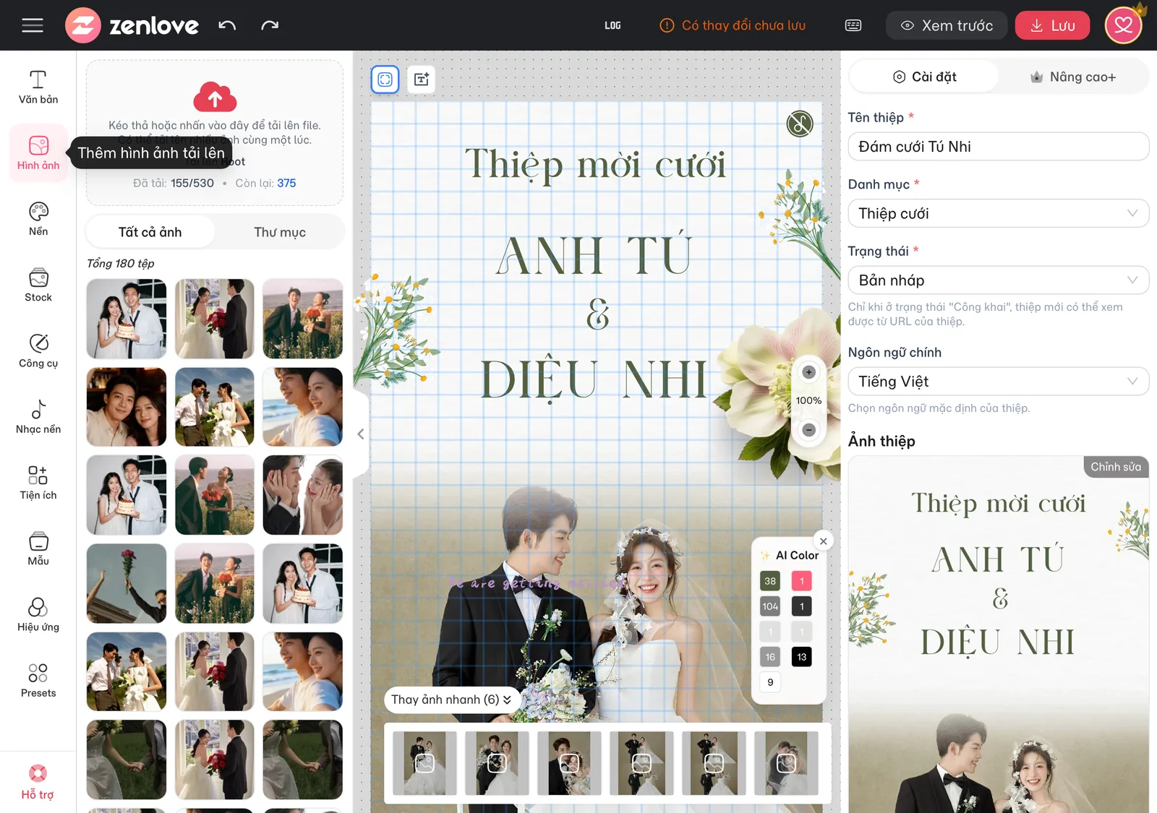Redo the last change
The width and height of the screenshot is (1157, 813).
click(270, 25)
